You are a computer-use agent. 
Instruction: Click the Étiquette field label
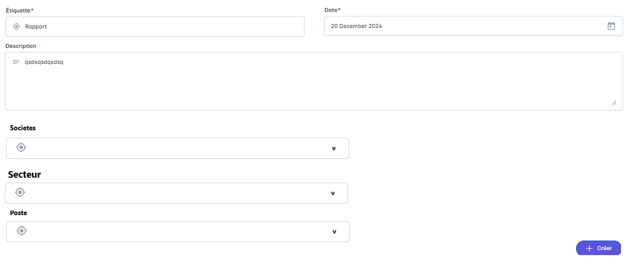[x=19, y=10]
